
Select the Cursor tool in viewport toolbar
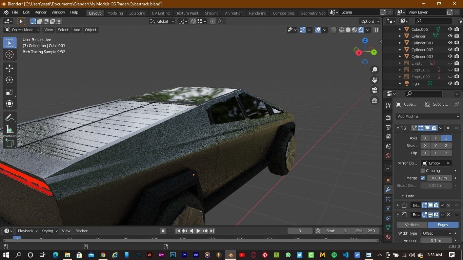(9, 55)
